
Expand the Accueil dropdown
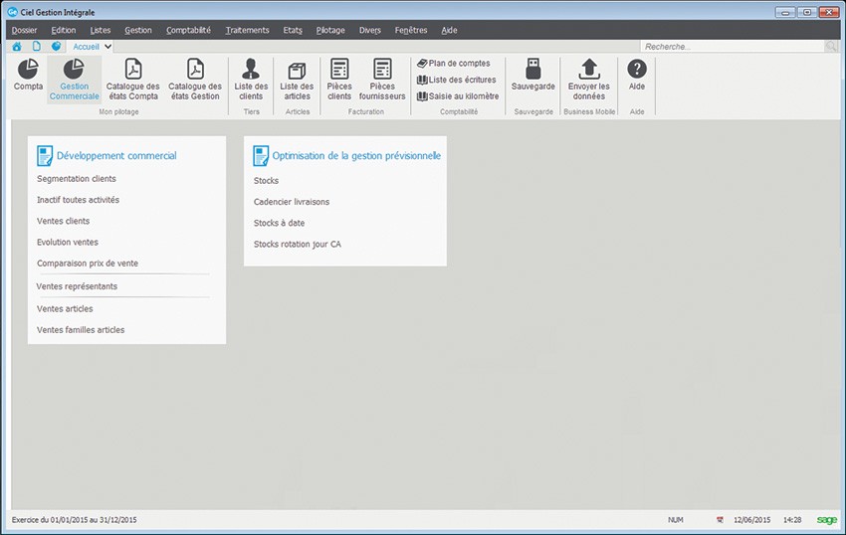point(107,47)
